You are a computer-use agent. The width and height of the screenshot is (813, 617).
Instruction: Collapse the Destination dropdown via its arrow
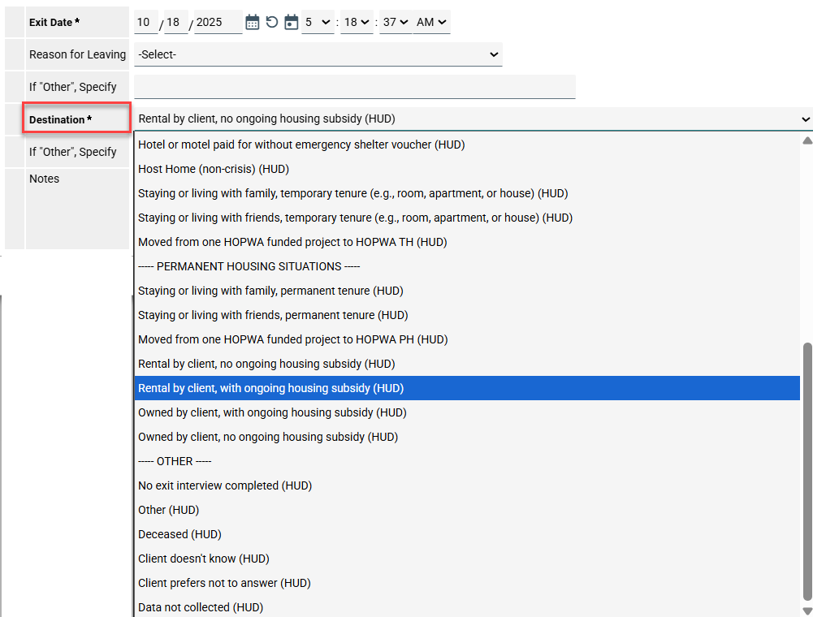point(805,119)
